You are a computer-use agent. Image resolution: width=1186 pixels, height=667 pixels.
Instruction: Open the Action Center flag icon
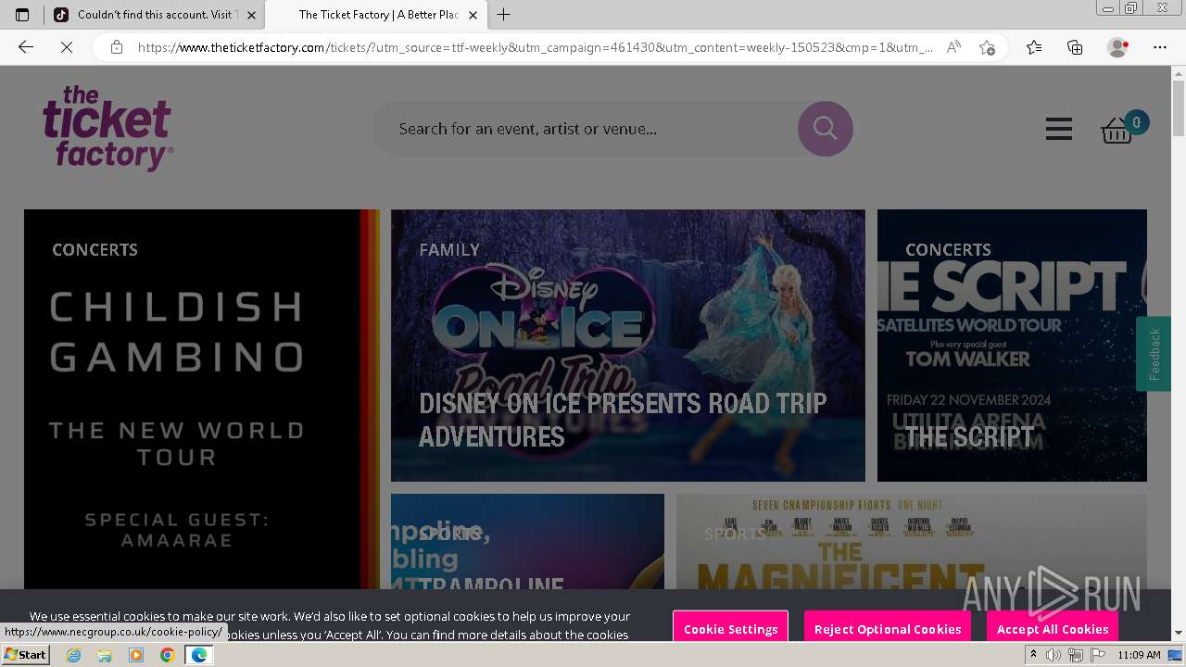click(x=1098, y=655)
